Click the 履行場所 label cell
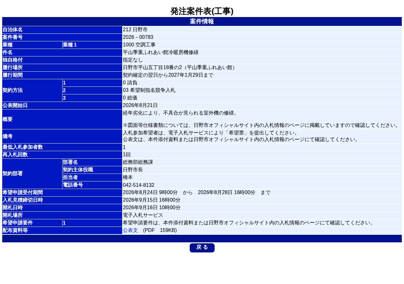Image resolution: width=404 pixels, height=284 pixels. (62, 68)
